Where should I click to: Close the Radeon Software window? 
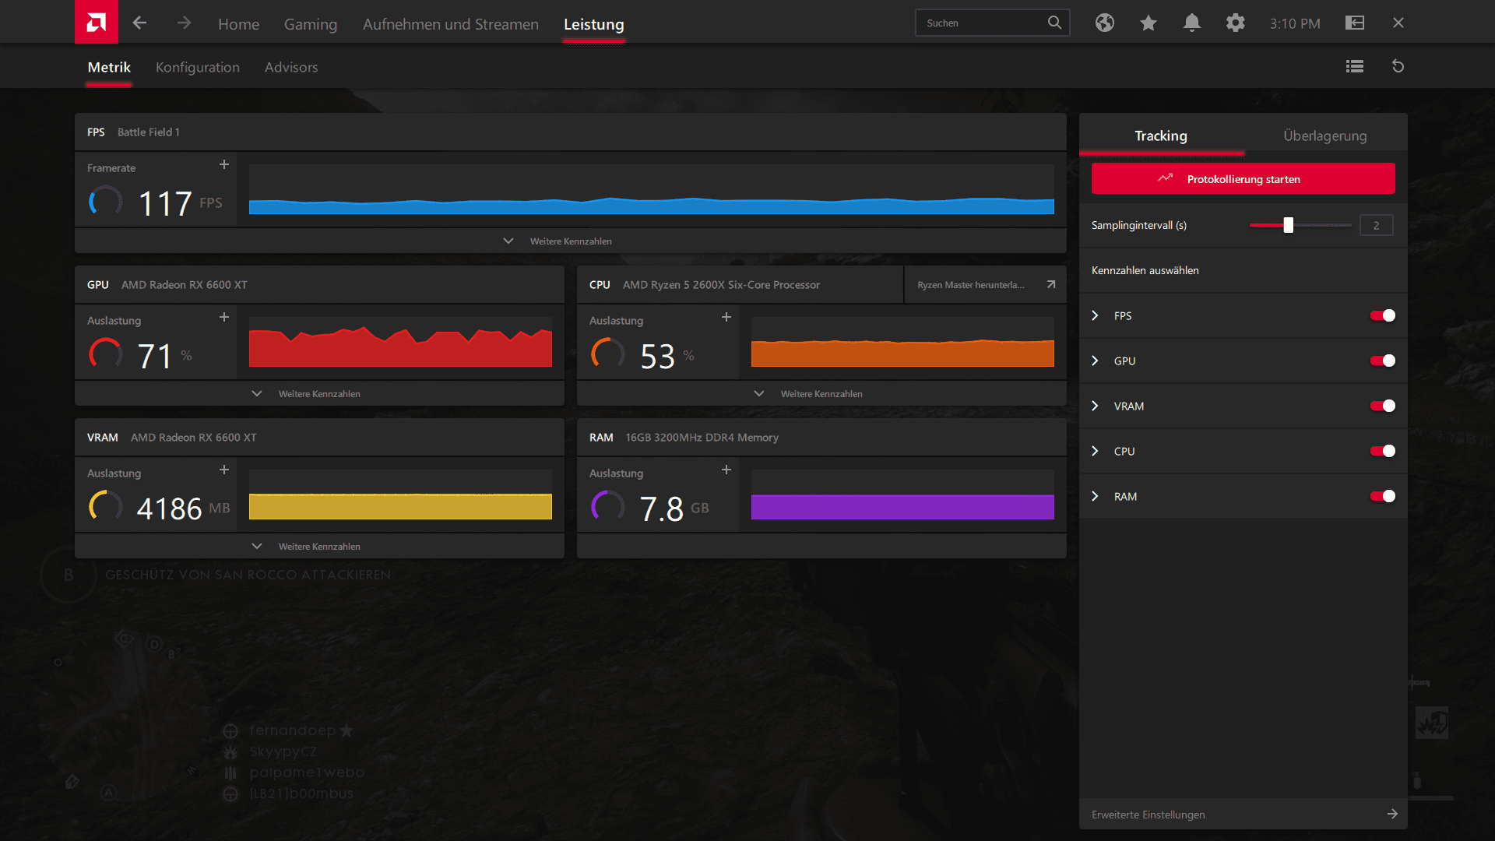(1398, 23)
